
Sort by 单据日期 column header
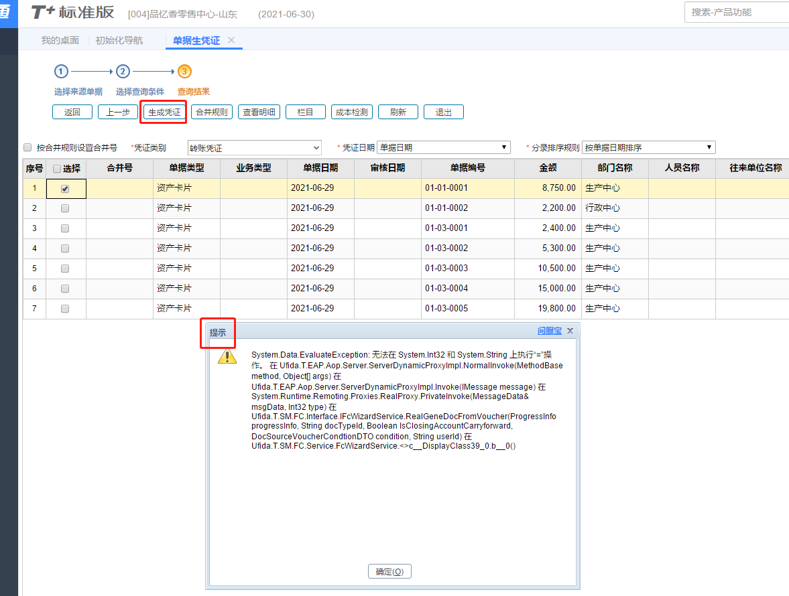(320, 168)
